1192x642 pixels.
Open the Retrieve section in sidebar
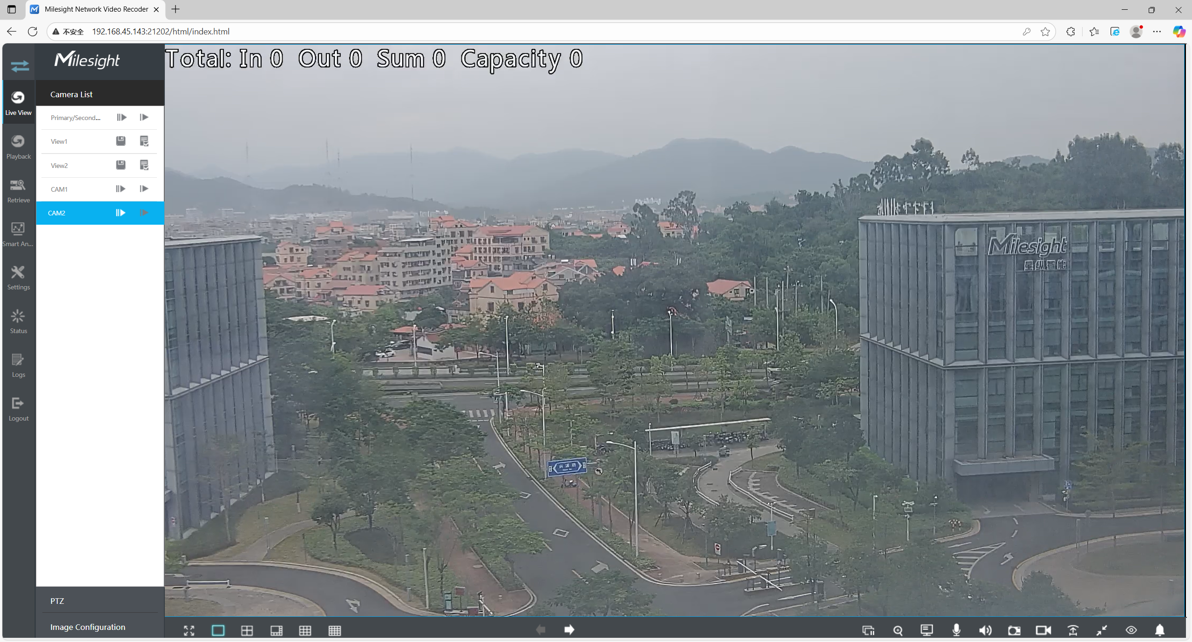click(x=18, y=190)
